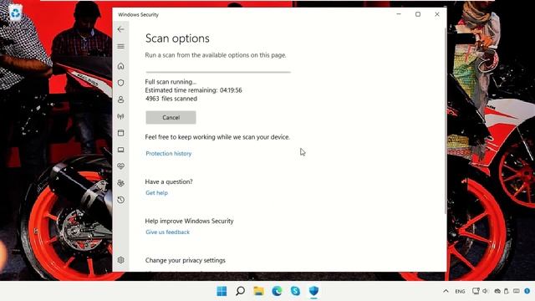Viewport: 535px width, 301px height.
Task: Open Protection history clock icon in sidebar
Action: [120, 200]
